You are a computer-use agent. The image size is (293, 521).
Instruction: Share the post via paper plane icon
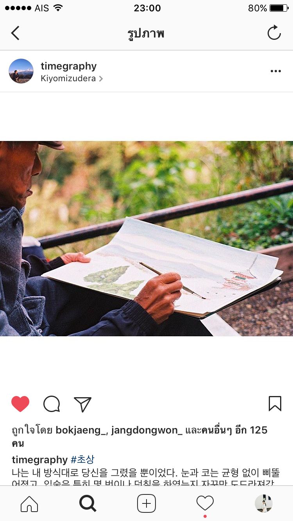click(82, 404)
